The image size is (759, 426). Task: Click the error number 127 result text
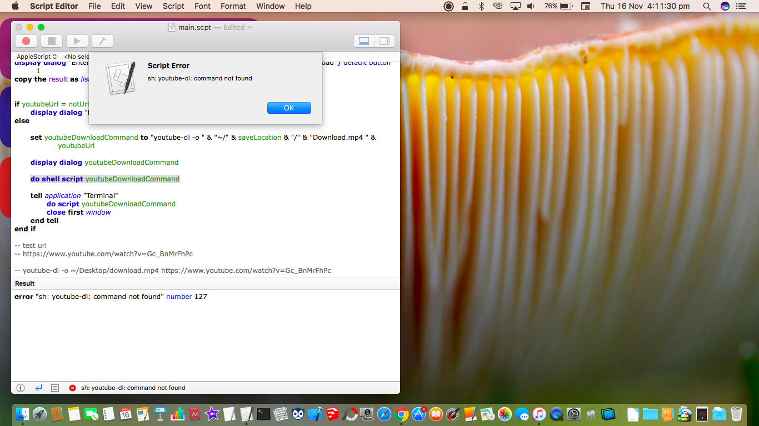[111, 297]
